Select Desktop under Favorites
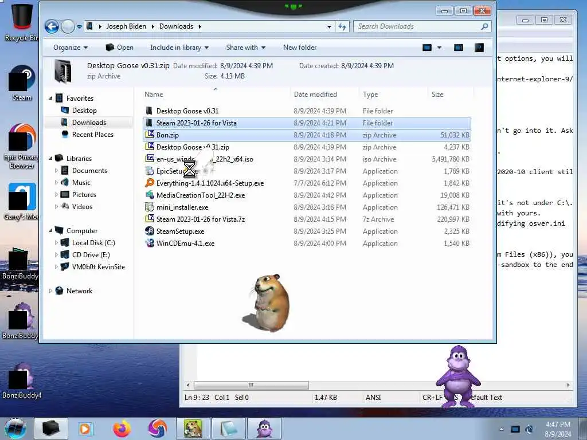The image size is (587, 440). (x=84, y=111)
